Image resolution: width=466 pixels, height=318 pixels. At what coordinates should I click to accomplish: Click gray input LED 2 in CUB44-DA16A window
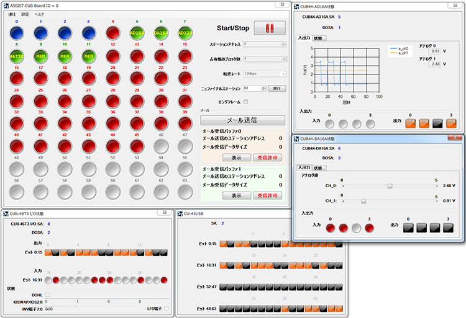(x=357, y=228)
